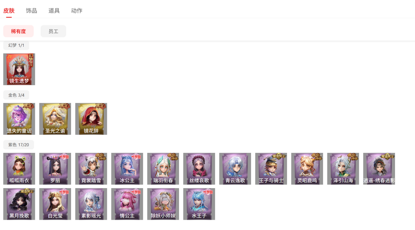Select the 冰公主 skin card
The height and width of the screenshot is (230, 415).
(x=127, y=169)
